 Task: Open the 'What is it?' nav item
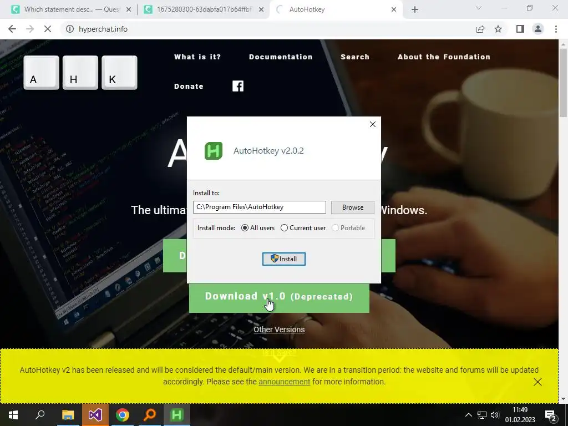[197, 57]
